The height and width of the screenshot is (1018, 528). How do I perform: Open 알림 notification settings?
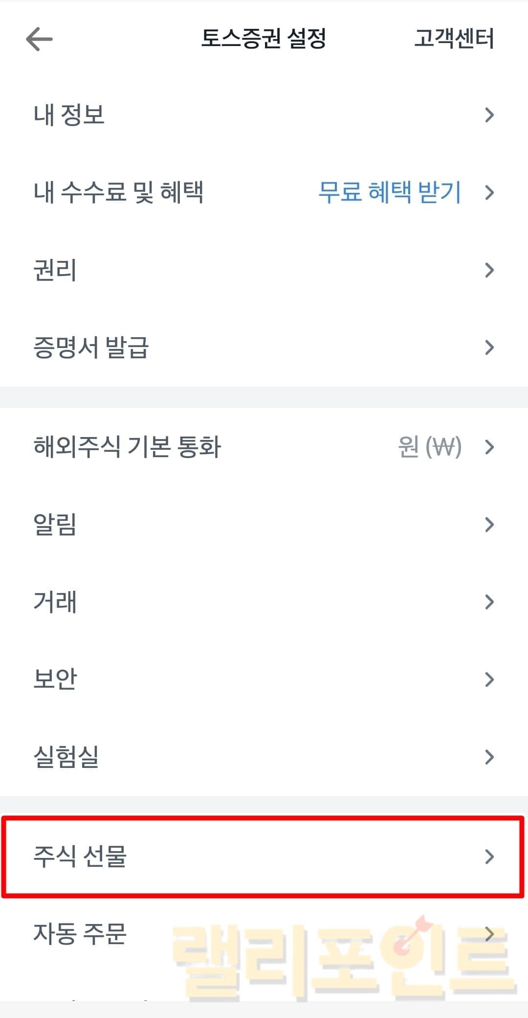[x=55, y=524]
